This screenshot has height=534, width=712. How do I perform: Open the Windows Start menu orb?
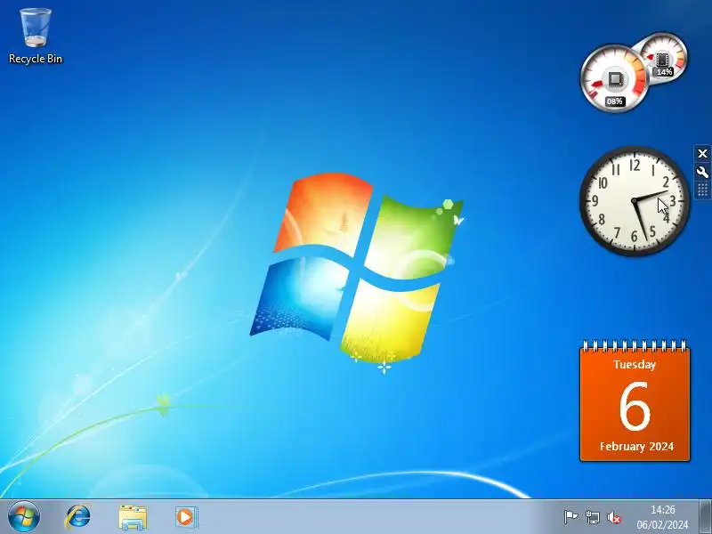[x=24, y=517]
